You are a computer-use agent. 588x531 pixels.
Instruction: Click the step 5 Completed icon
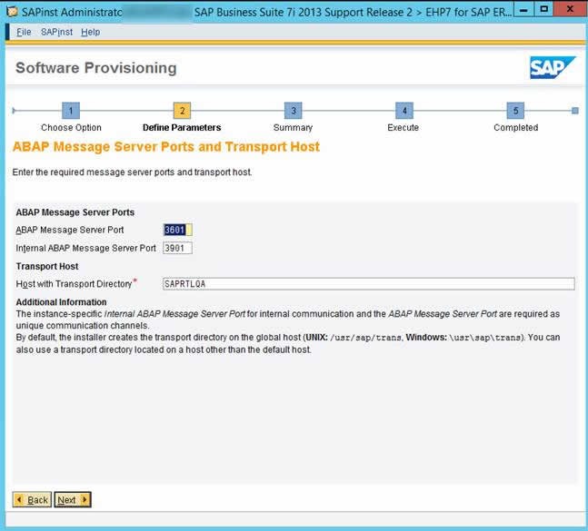[x=515, y=111]
